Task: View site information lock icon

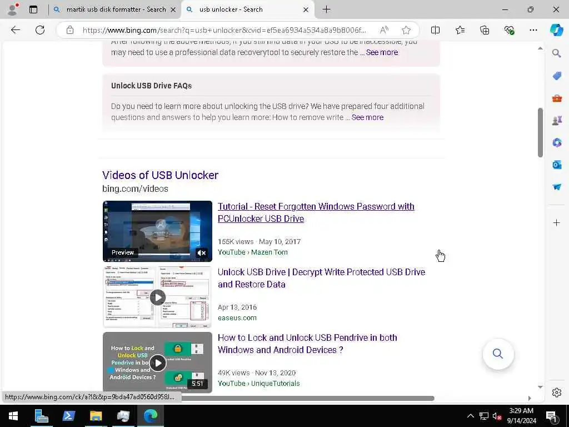Action: pos(70,30)
